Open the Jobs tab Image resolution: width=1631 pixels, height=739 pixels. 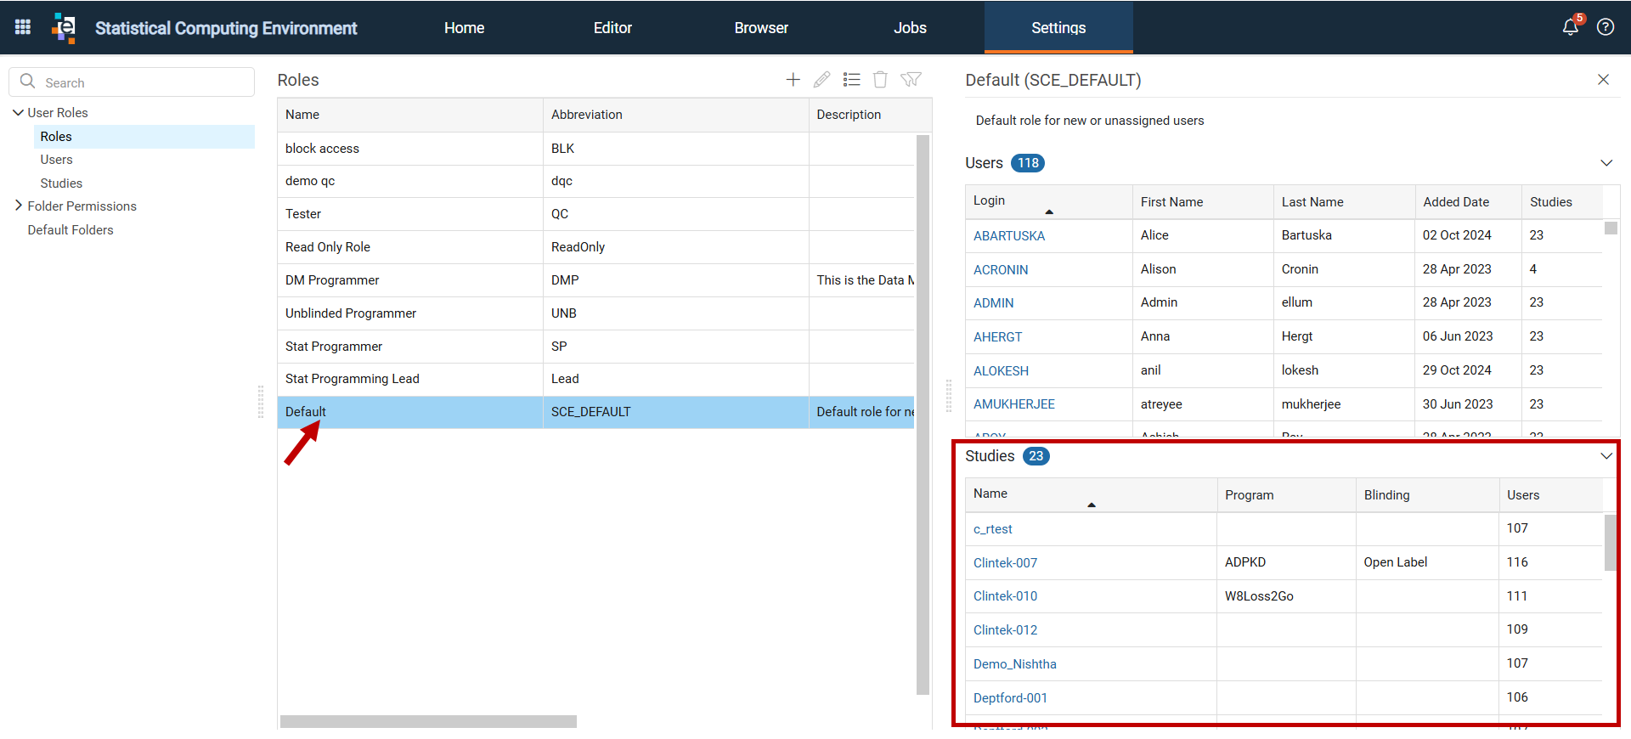(910, 27)
